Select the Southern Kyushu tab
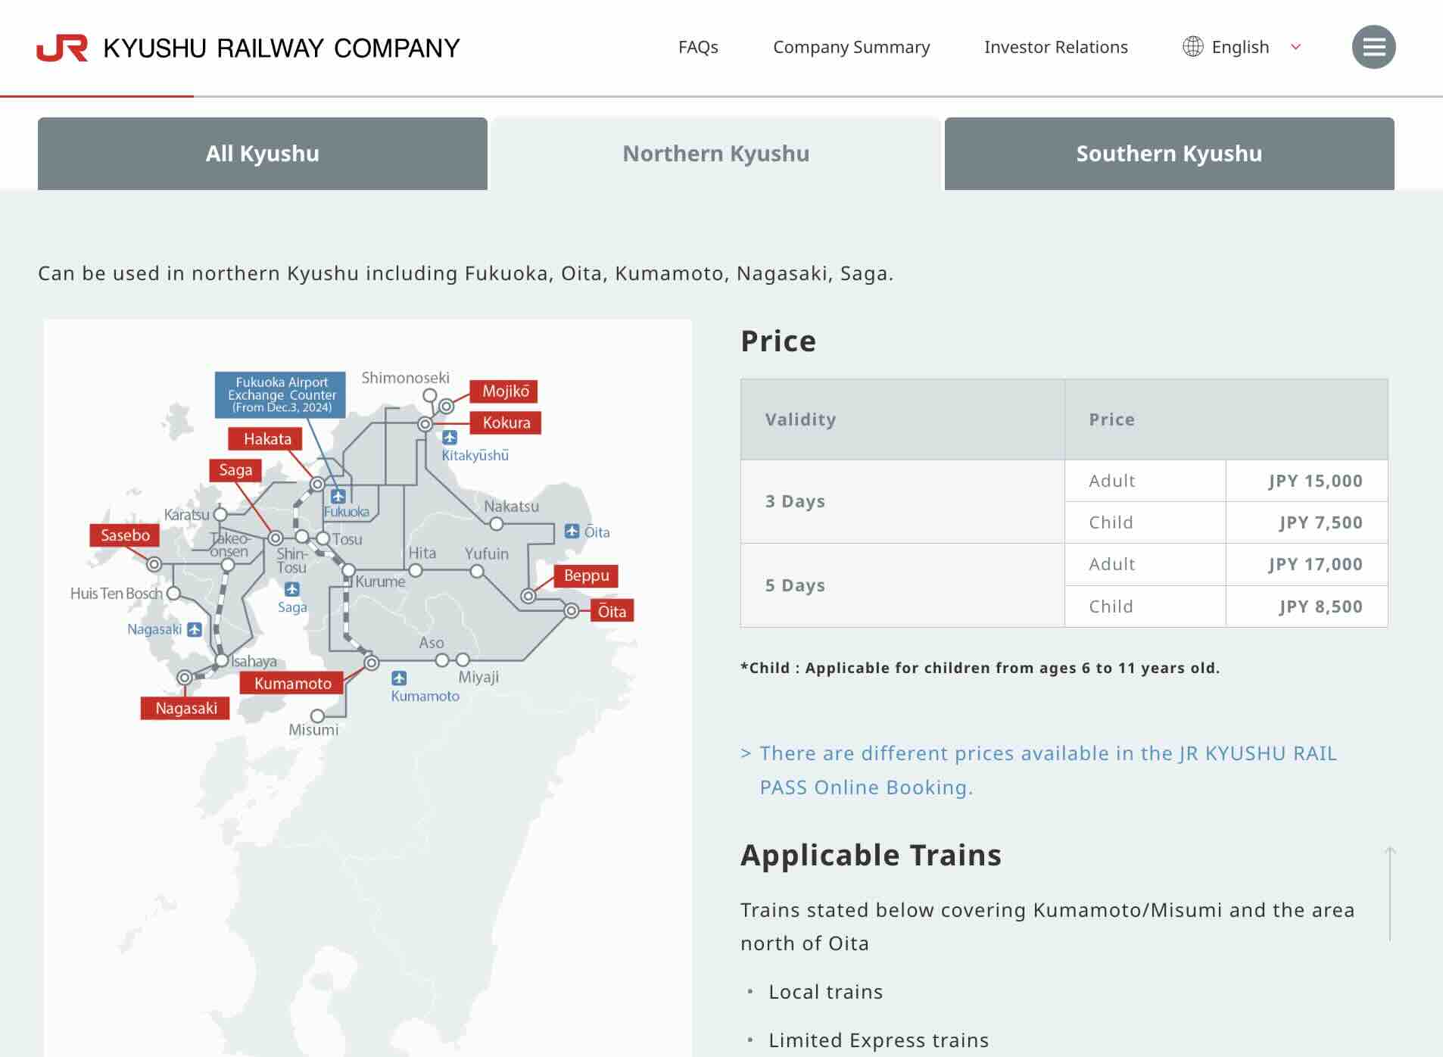This screenshot has width=1443, height=1057. tap(1169, 154)
